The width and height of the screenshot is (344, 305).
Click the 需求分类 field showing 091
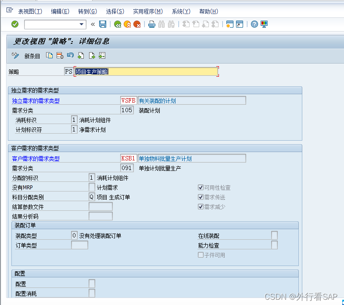[x=127, y=168]
